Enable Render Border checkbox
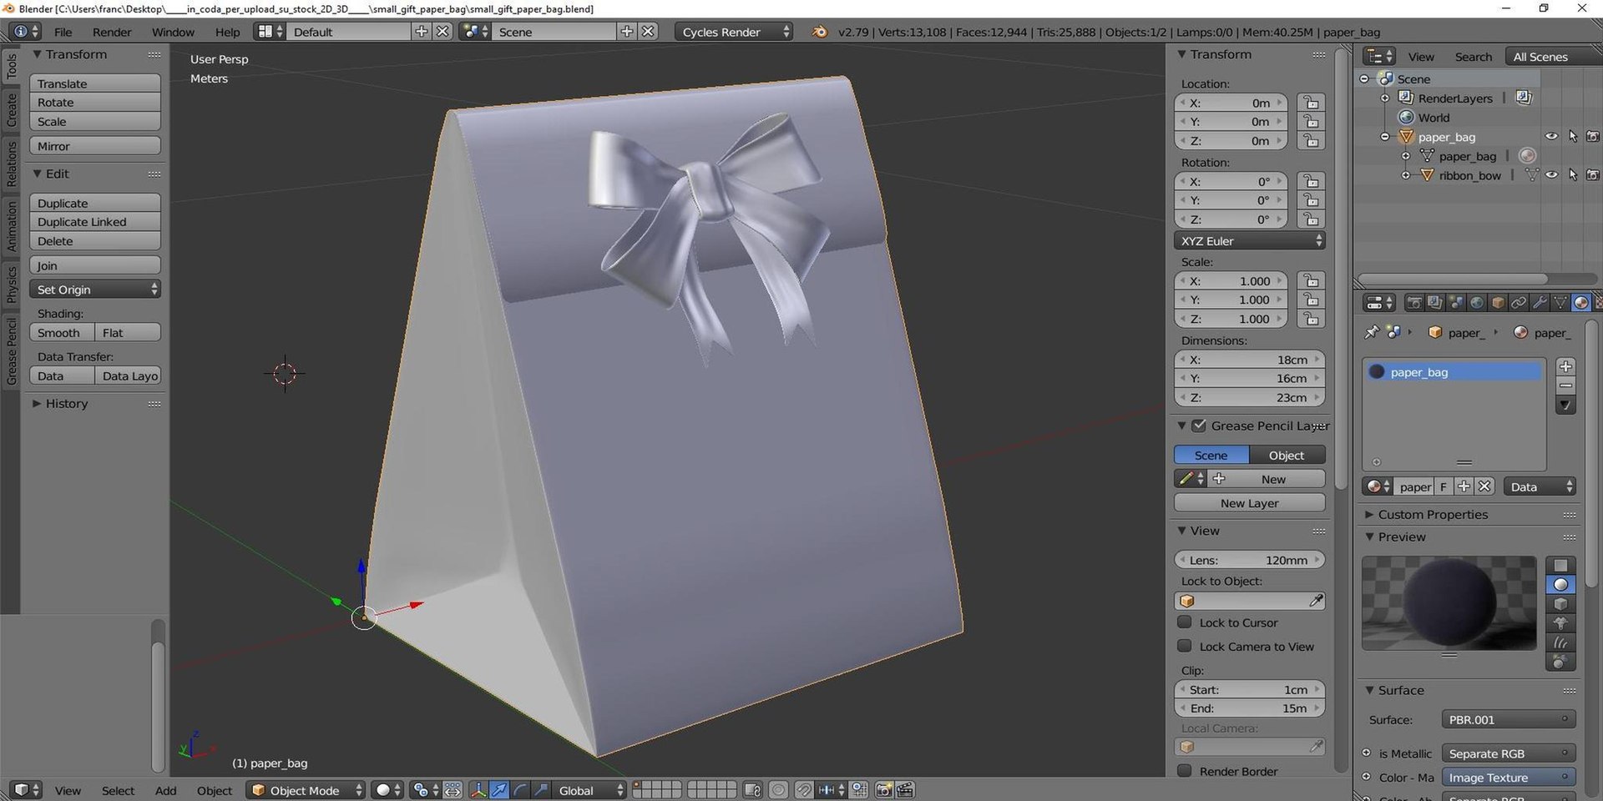The height and width of the screenshot is (801, 1603). 1184,771
